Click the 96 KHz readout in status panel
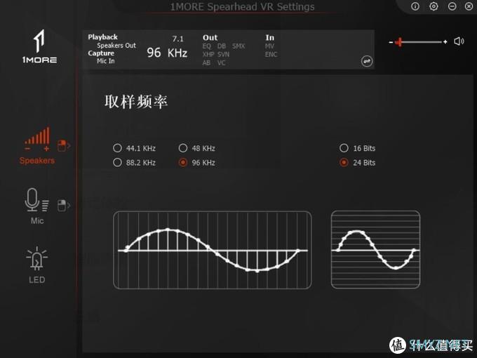The image size is (477, 358). [167, 53]
